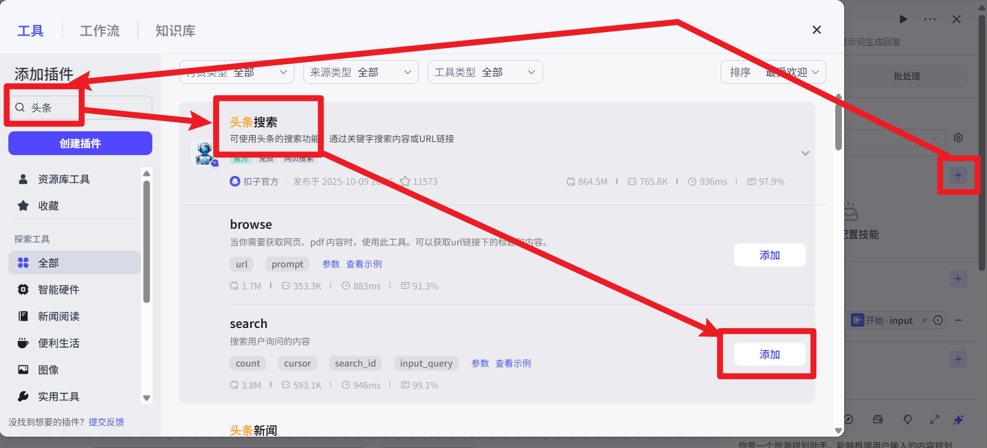This screenshot has width=987, height=448.
Task: Switch to the 工作流 tab
Action: (x=100, y=30)
